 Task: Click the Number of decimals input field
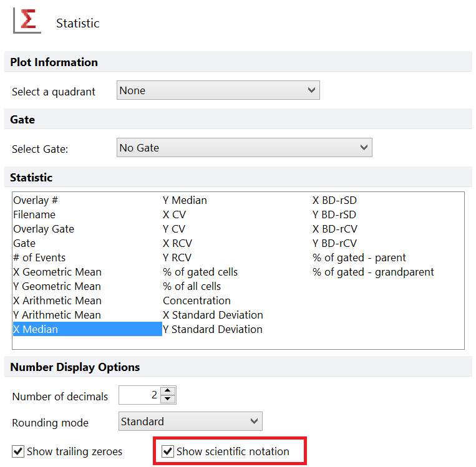(x=139, y=395)
